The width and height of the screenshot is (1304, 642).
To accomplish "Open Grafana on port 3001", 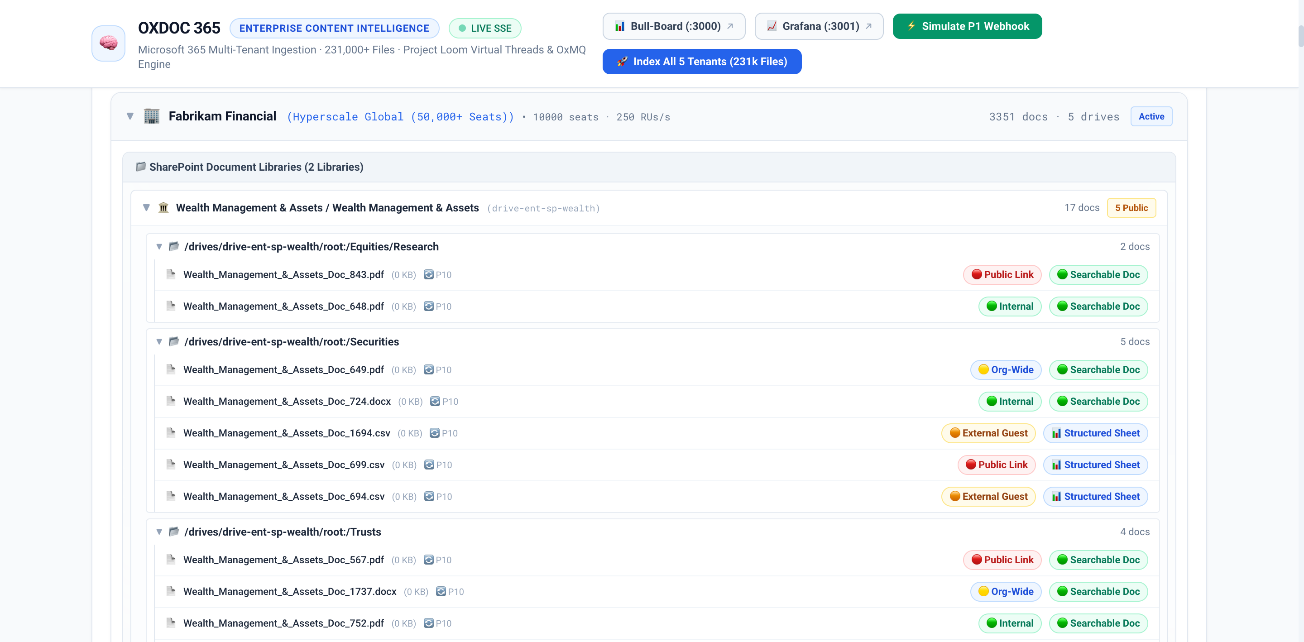I will coord(819,26).
